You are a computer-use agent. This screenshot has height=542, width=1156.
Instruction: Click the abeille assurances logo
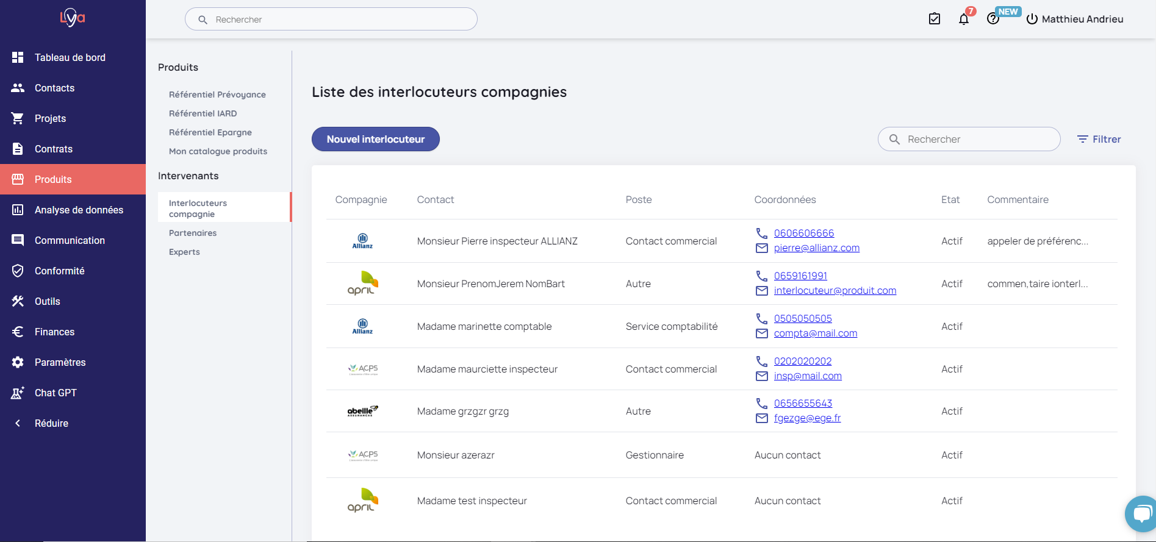point(362,411)
